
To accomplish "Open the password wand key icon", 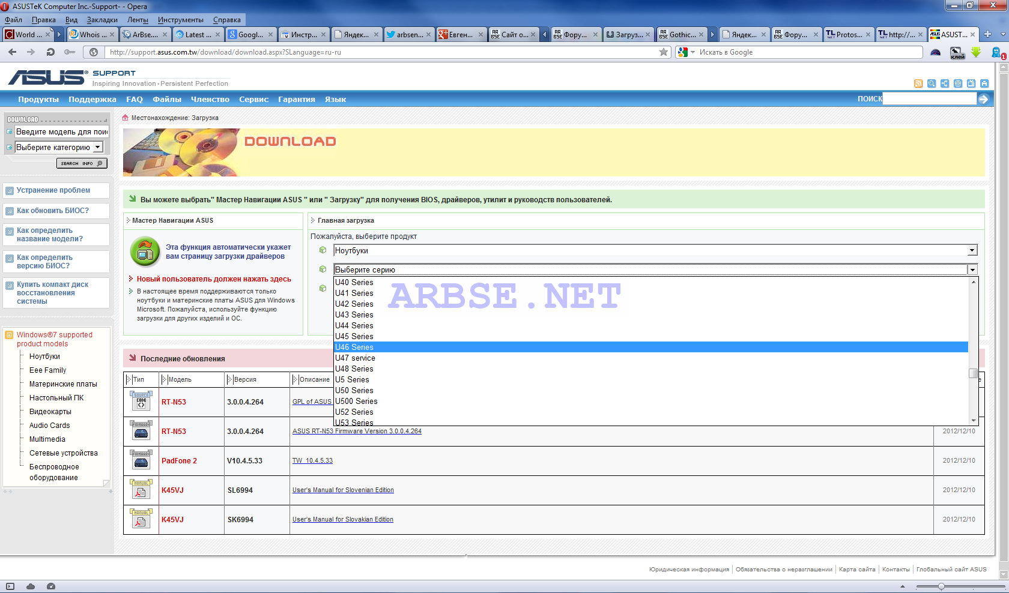I will tap(70, 52).
